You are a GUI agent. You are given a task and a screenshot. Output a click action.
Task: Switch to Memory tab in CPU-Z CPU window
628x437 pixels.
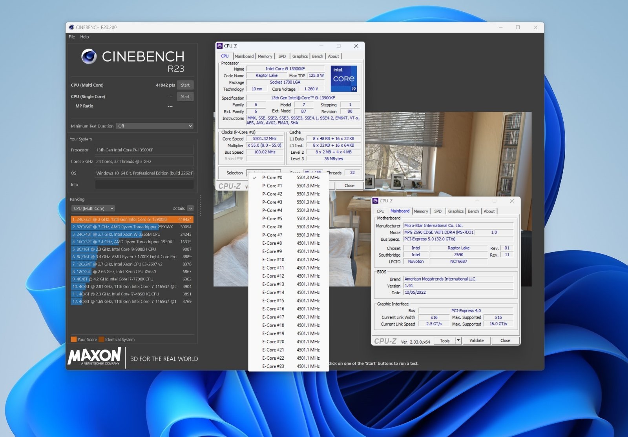[265, 56]
